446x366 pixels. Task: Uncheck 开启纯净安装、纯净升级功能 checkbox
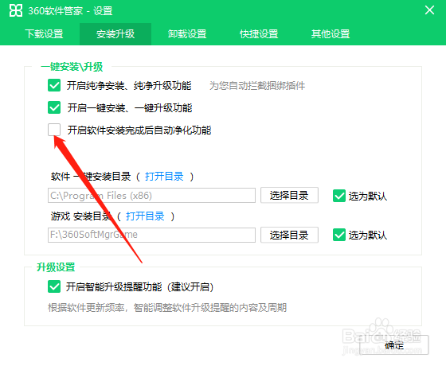click(54, 85)
